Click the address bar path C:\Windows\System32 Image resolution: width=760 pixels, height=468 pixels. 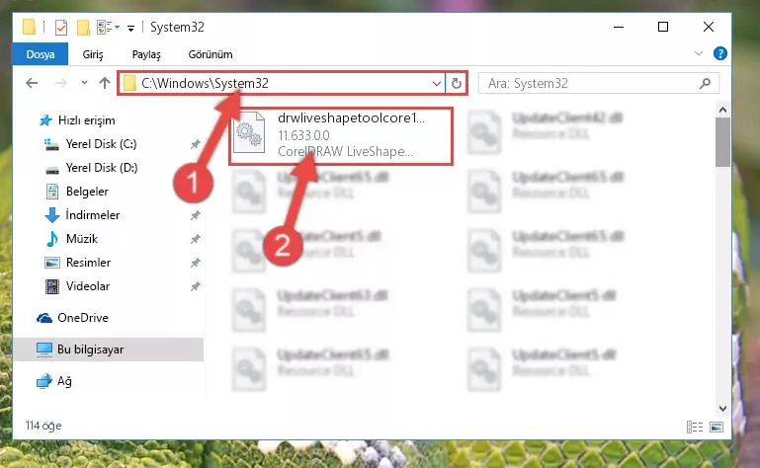(205, 83)
